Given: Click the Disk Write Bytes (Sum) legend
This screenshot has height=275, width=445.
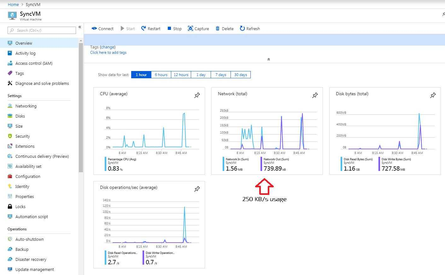Looking at the screenshot, I should click(395, 164).
